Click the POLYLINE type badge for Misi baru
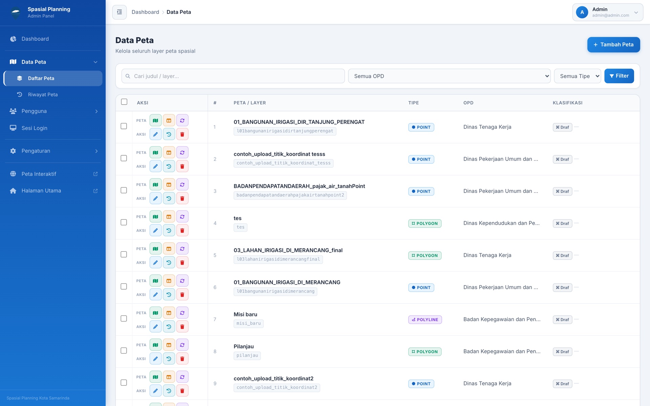 425,320
